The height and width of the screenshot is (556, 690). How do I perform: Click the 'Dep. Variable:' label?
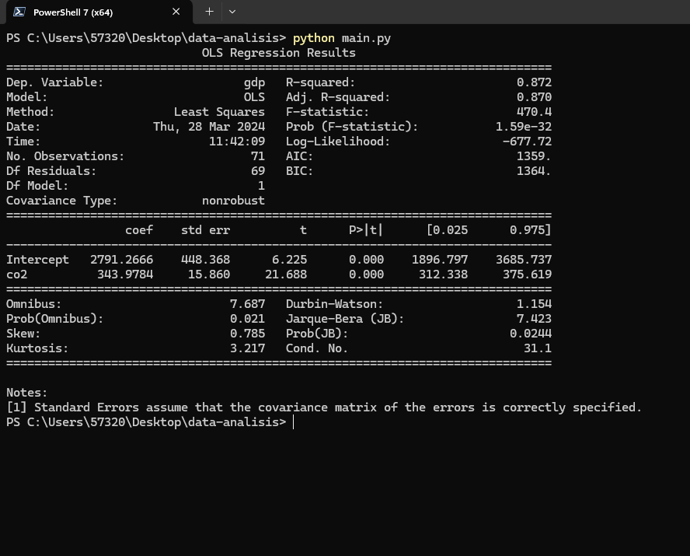tap(54, 82)
